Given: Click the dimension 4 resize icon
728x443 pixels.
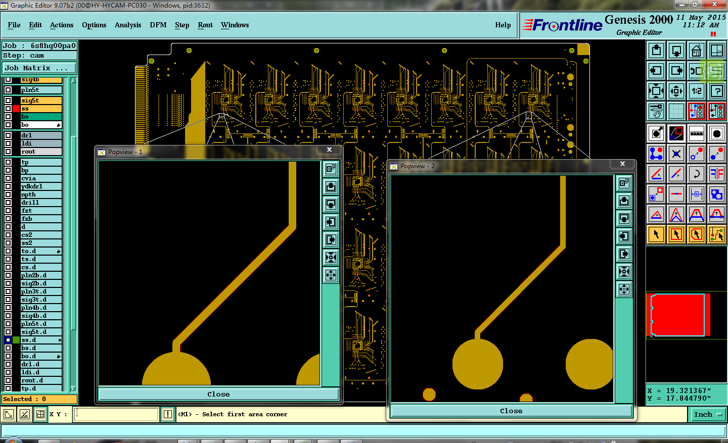Looking at the screenshot, I should (x=697, y=194).
